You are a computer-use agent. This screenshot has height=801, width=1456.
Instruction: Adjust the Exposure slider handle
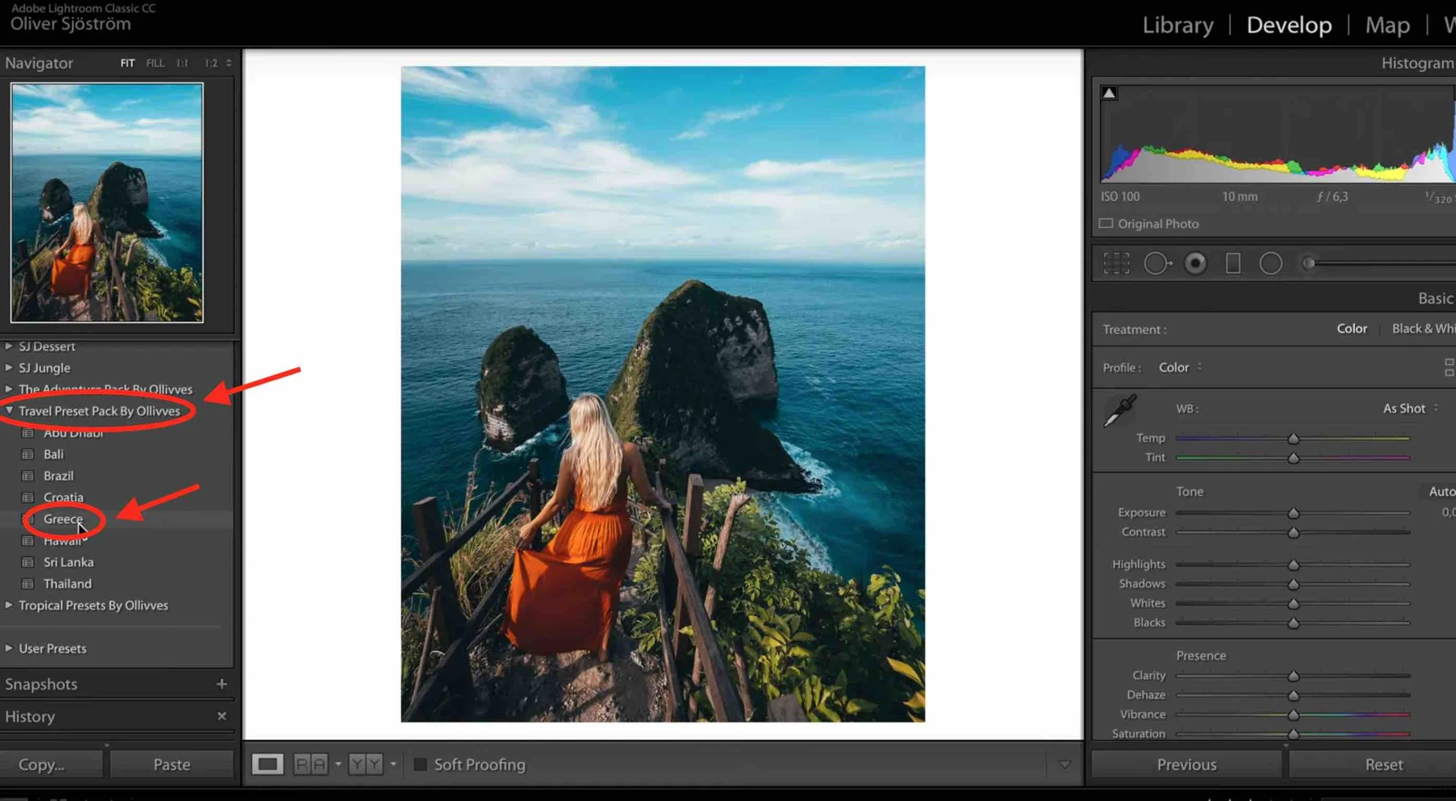[1293, 513]
